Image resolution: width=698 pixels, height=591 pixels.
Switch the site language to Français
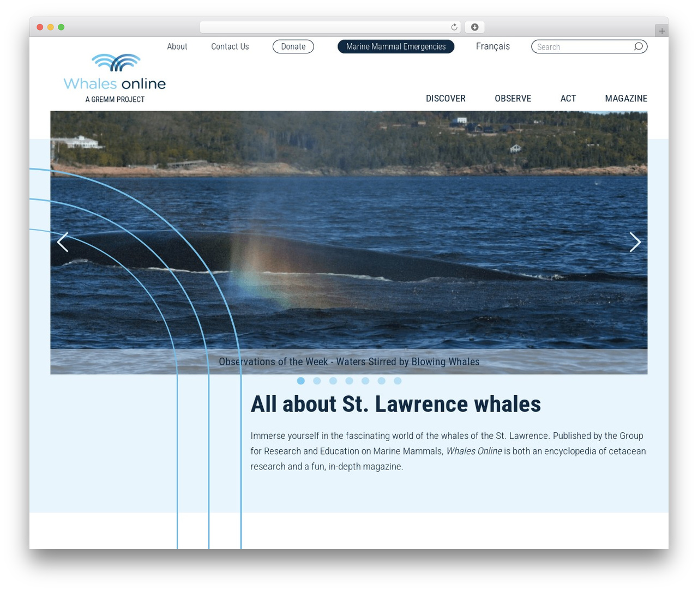(x=493, y=46)
